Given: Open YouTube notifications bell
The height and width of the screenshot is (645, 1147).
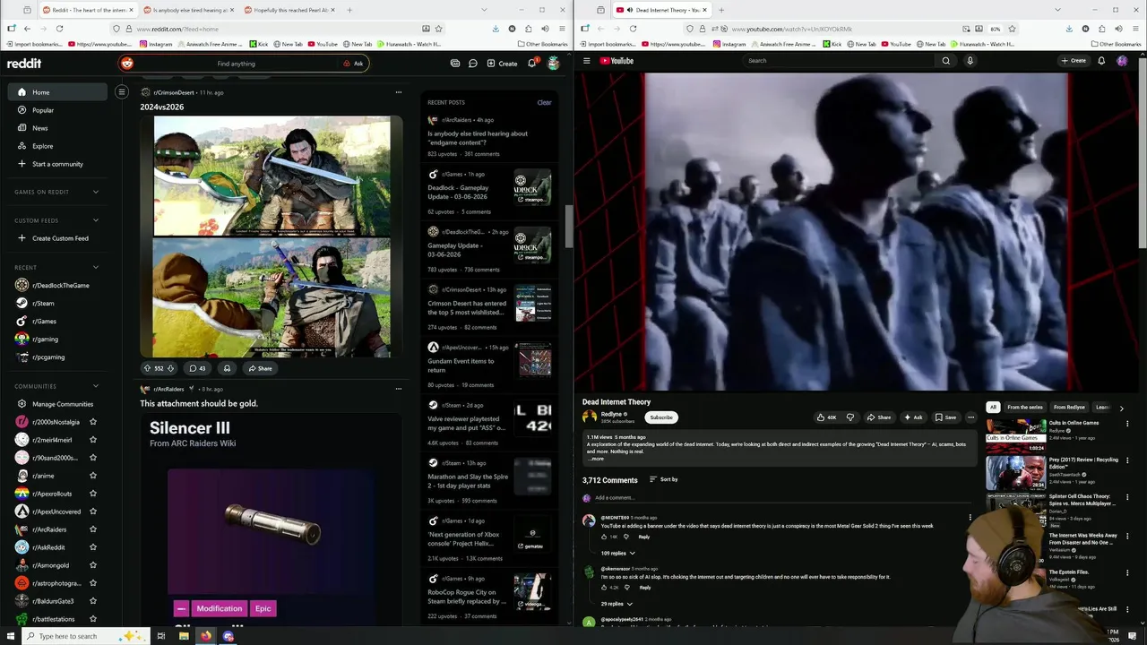Looking at the screenshot, I should point(1101,61).
